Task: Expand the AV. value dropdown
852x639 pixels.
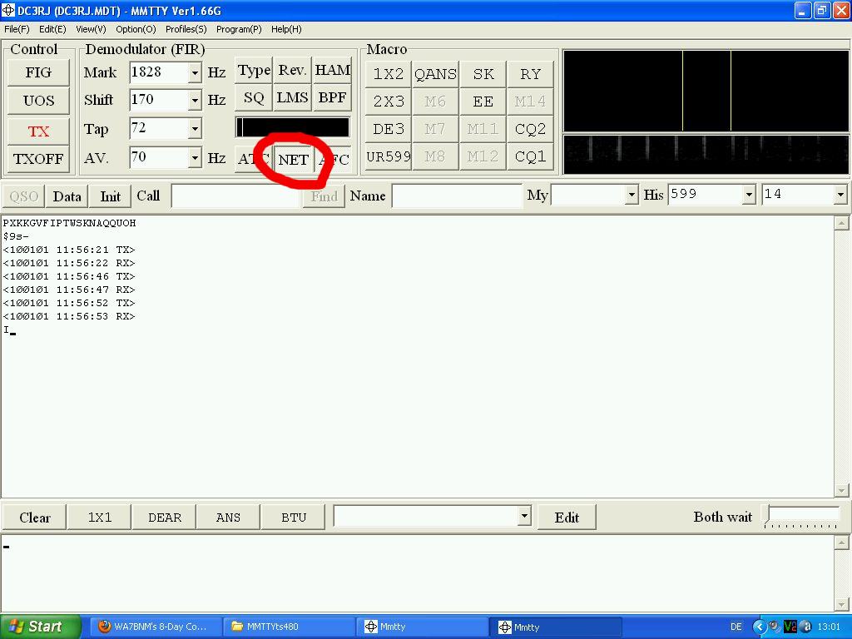Action: pyautogui.click(x=195, y=158)
